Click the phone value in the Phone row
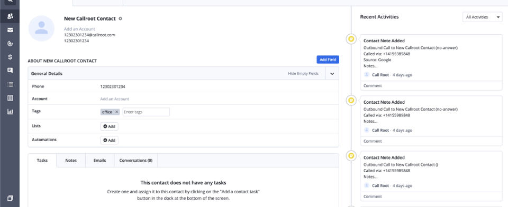The width and height of the screenshot is (508, 207). tap(113, 87)
